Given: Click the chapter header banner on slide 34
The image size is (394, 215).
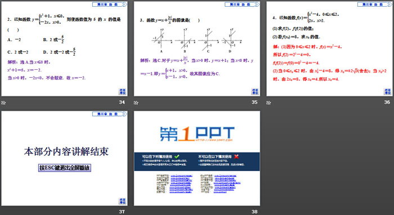Looking at the screenshot, I should coord(110,5).
